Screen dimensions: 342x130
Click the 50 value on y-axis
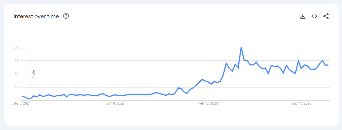coord(17,74)
